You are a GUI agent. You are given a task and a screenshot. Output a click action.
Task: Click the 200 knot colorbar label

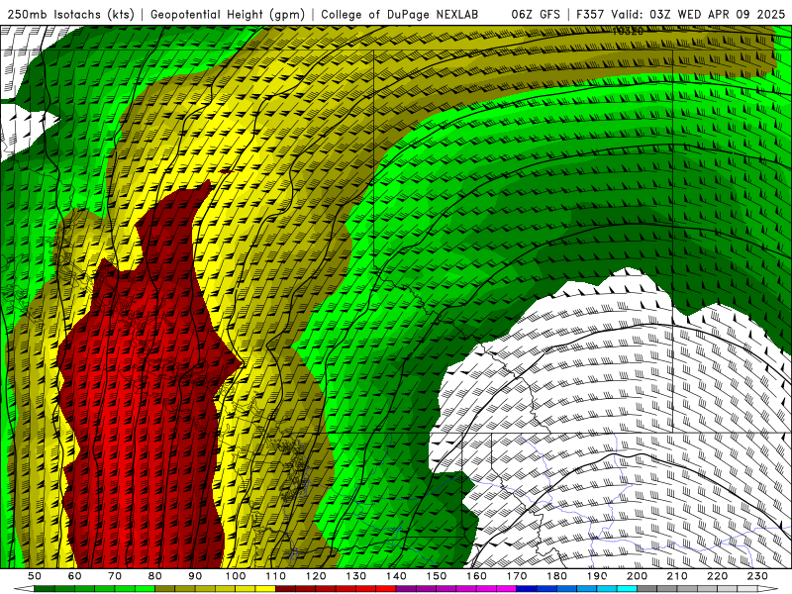coord(637,576)
